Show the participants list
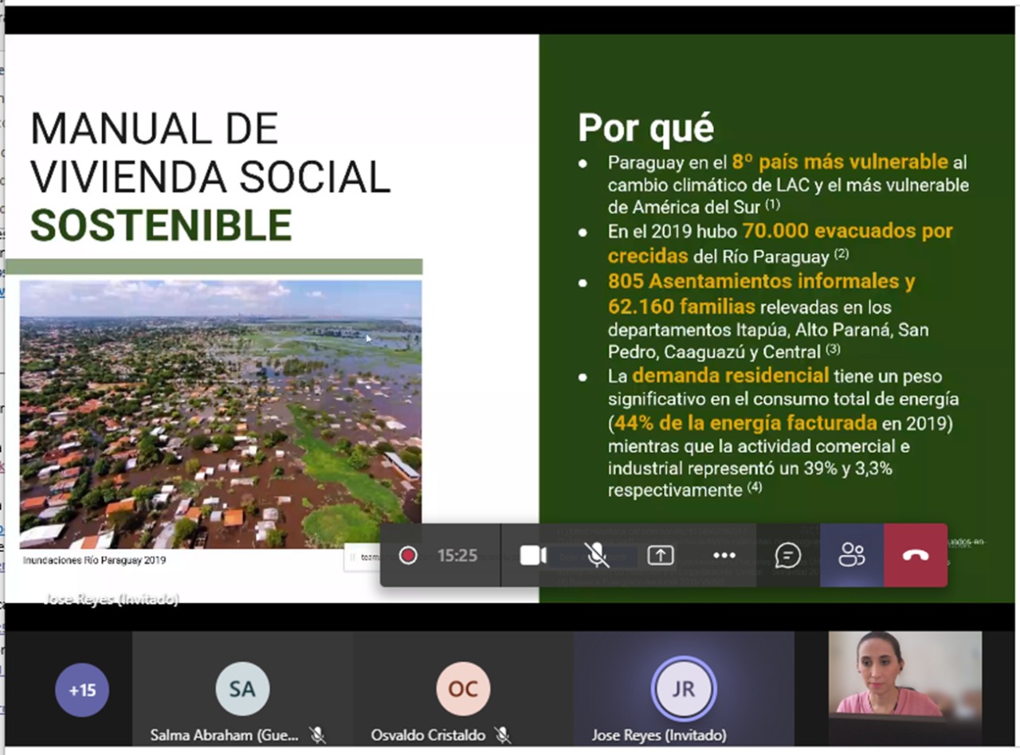1020x755 pixels. (852, 555)
